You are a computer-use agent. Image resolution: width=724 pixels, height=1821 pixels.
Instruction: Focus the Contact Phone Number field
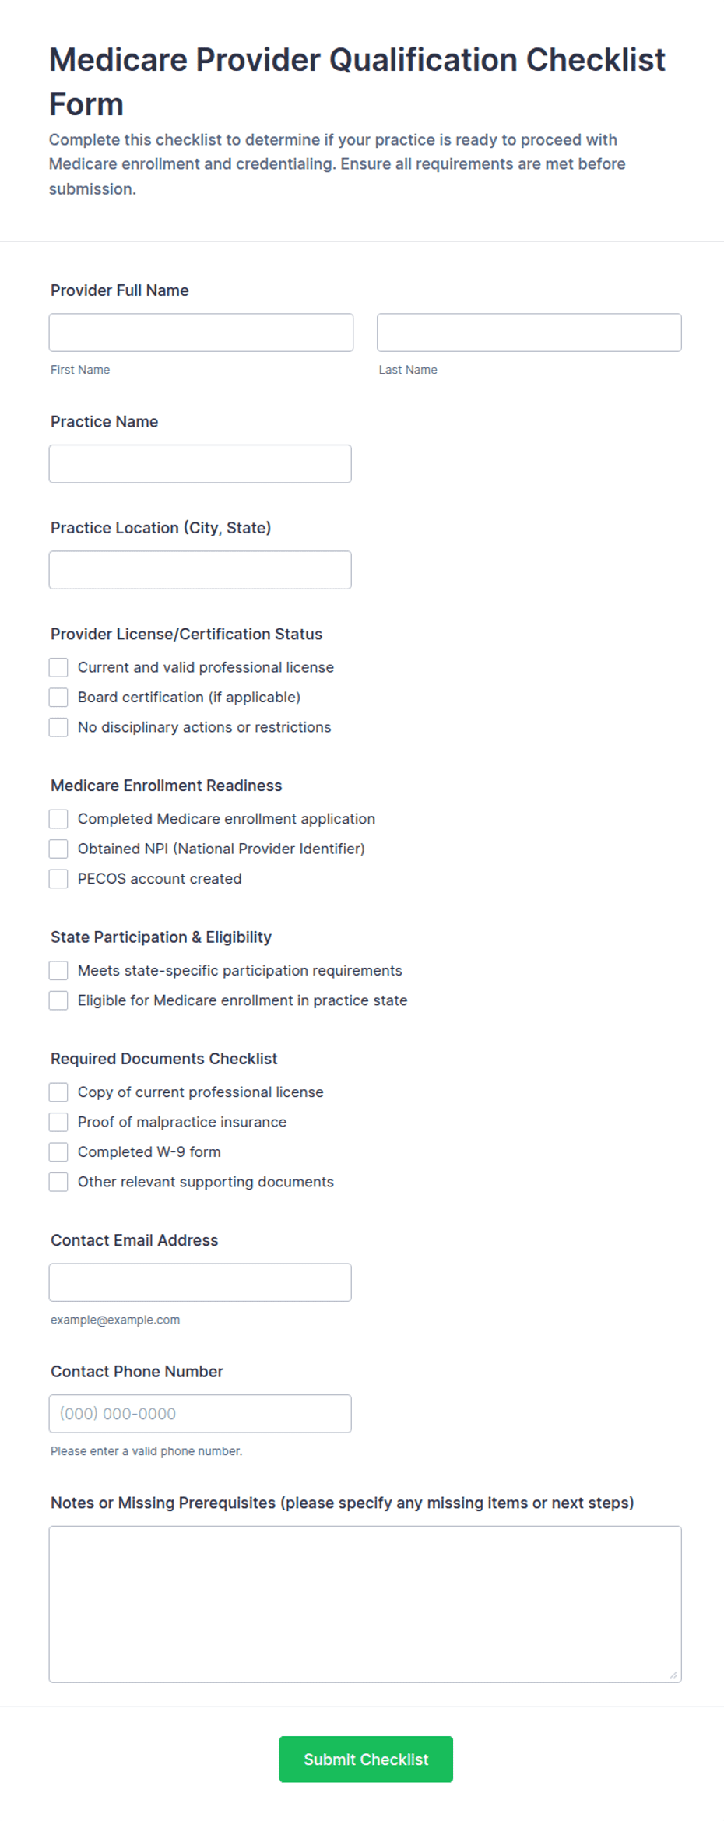[x=200, y=1414]
